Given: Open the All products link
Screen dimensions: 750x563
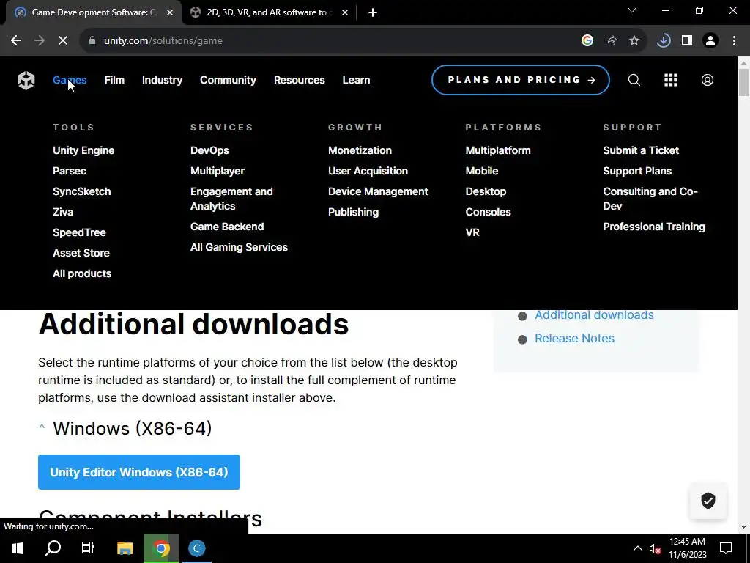Looking at the screenshot, I should pos(82,274).
